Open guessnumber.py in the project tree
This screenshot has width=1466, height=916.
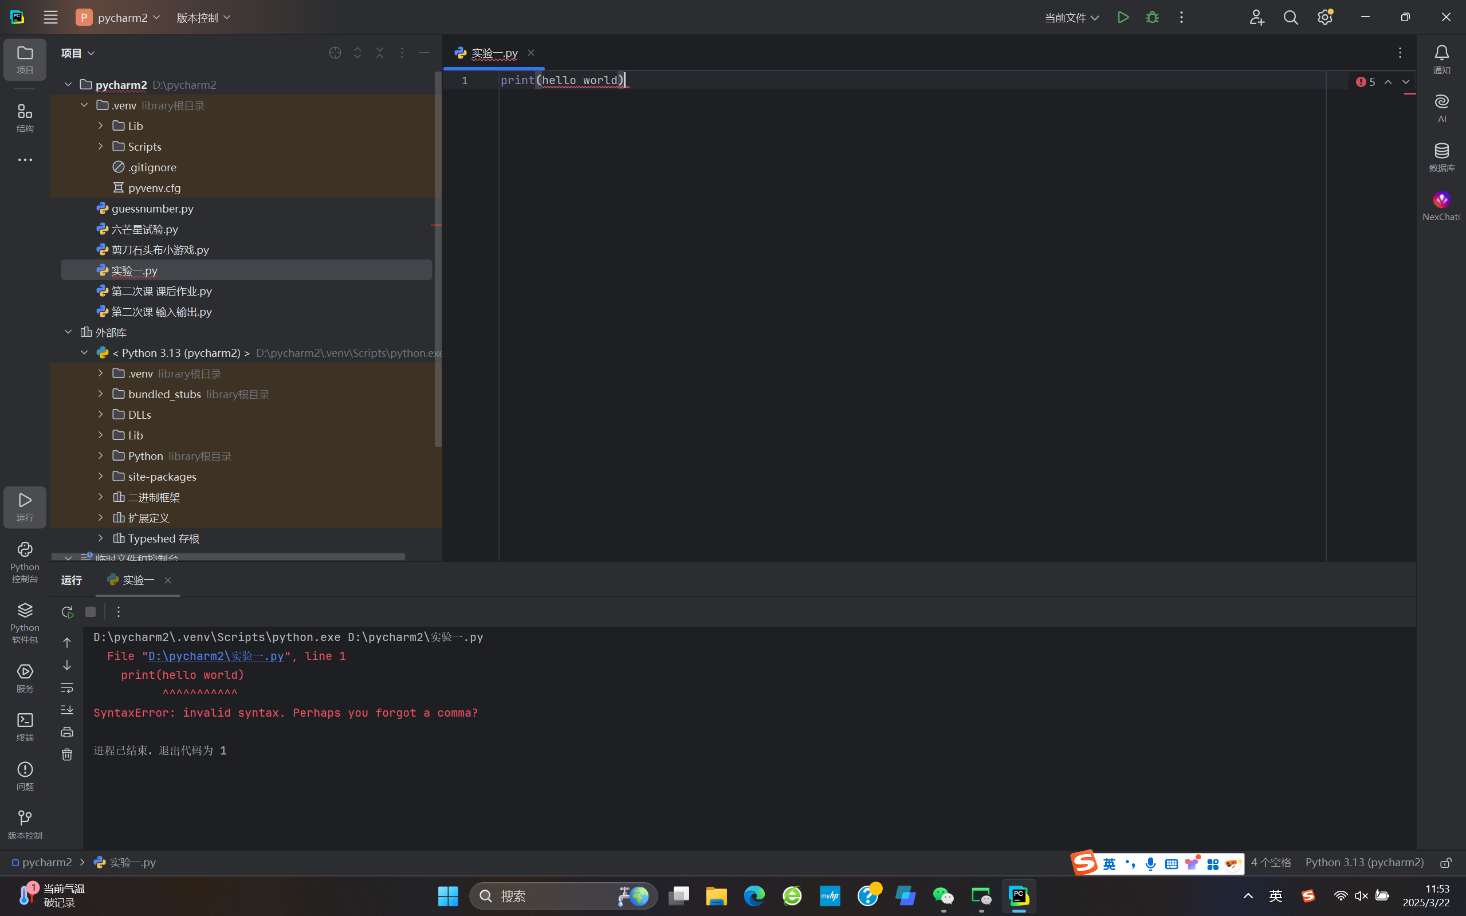pyautogui.click(x=152, y=209)
